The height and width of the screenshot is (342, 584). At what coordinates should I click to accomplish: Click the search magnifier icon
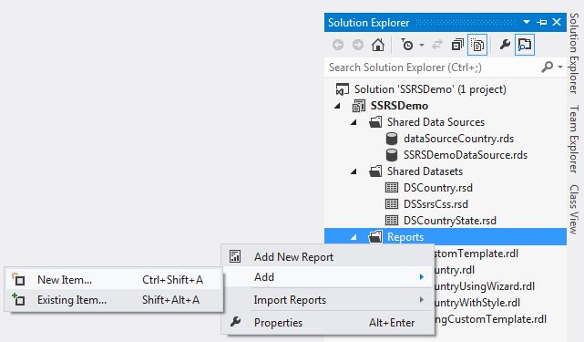547,67
